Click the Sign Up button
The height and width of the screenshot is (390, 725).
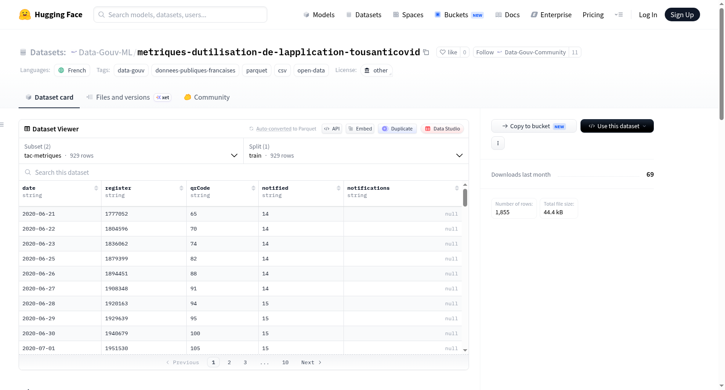click(682, 14)
